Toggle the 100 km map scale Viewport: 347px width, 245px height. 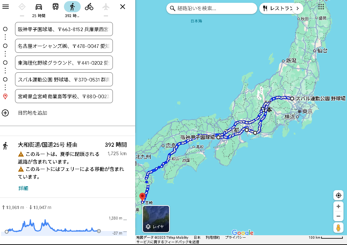326,237
